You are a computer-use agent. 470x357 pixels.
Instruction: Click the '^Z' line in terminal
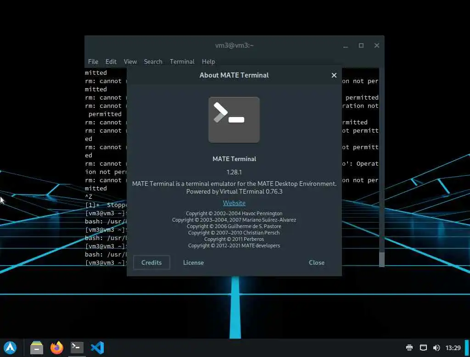89,197
